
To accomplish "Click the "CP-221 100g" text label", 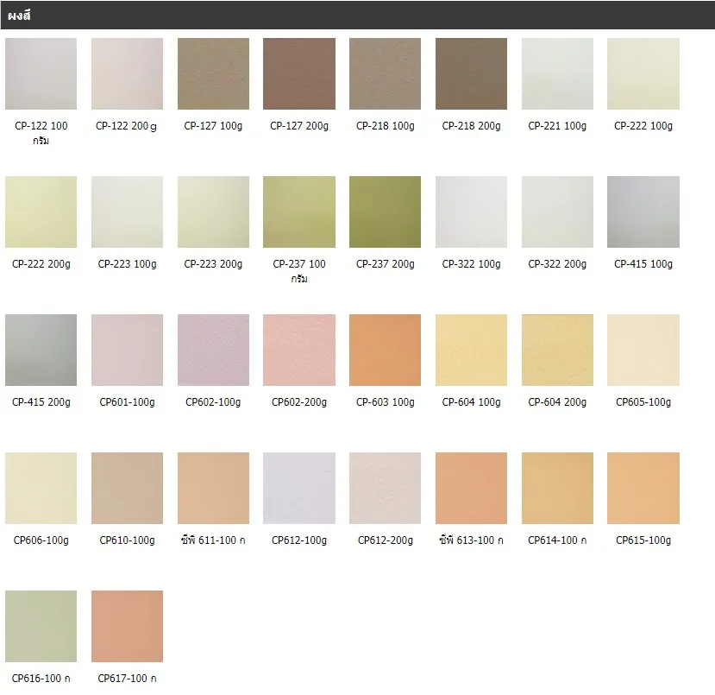I will (558, 126).
